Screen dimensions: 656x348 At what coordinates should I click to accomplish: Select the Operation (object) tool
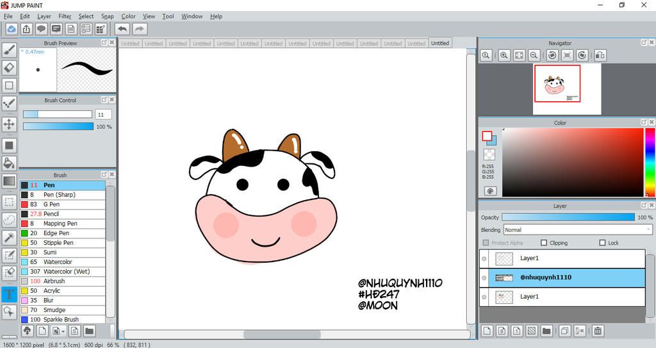coord(9,311)
